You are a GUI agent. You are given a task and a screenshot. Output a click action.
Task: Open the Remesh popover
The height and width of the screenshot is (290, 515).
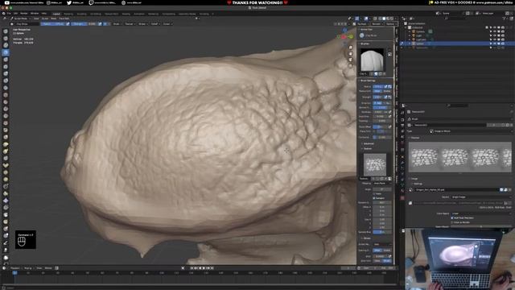click(377, 24)
